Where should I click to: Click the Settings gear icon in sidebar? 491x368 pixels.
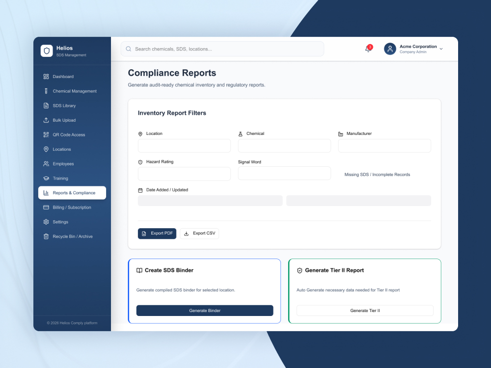click(x=46, y=222)
